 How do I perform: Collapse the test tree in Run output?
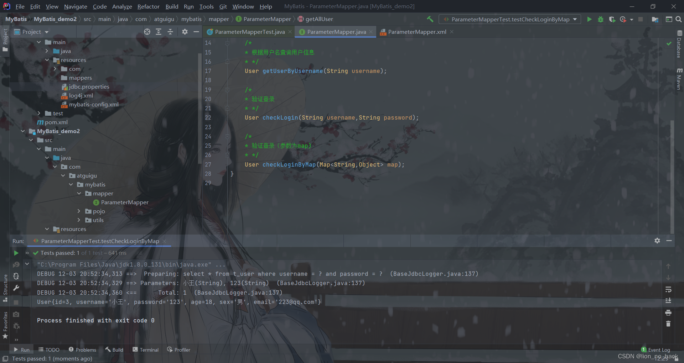(x=27, y=264)
